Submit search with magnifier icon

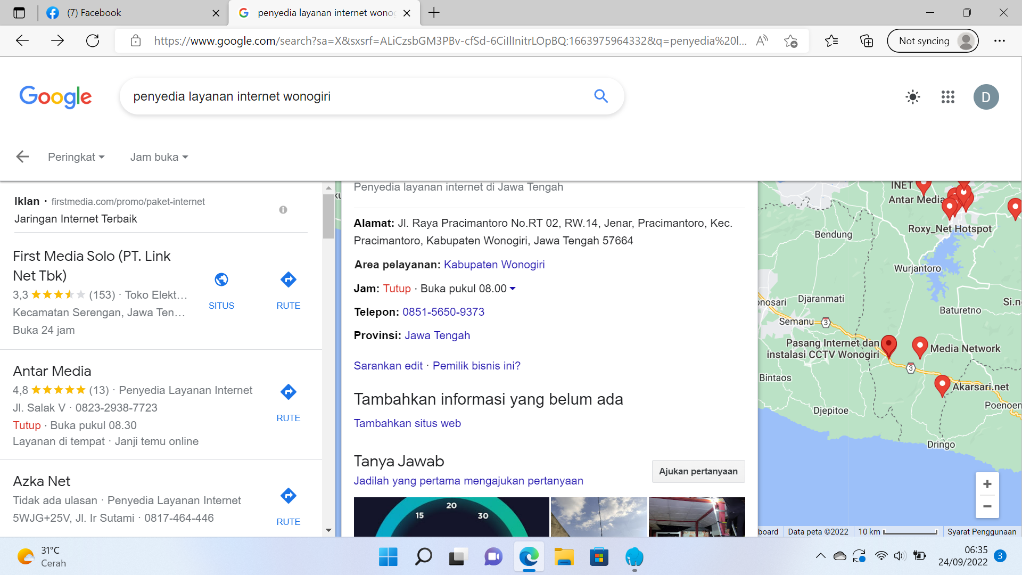tap(601, 96)
